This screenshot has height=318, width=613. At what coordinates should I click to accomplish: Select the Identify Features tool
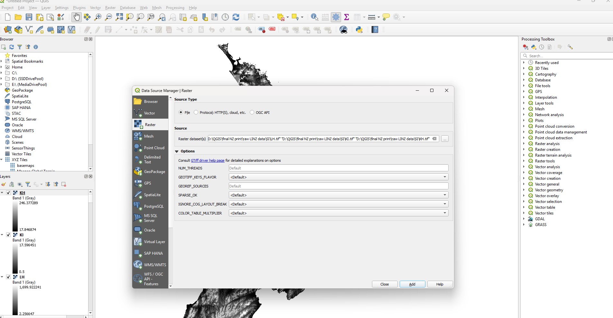[x=314, y=17]
